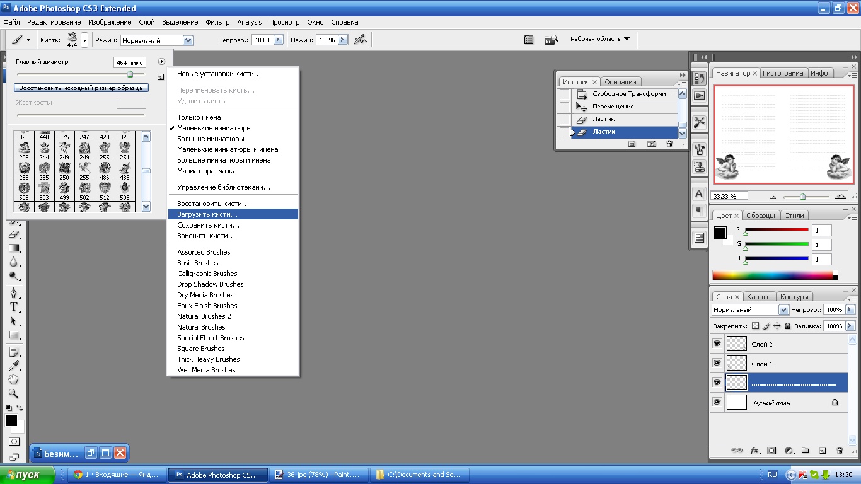This screenshot has height=484, width=861.
Task: Enable airbrush option in options bar
Action: pos(360,40)
